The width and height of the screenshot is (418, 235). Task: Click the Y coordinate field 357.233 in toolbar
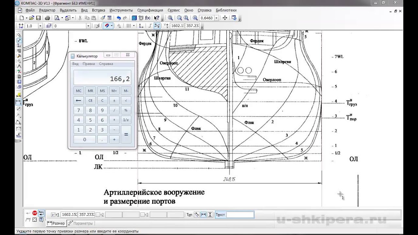pos(193,26)
